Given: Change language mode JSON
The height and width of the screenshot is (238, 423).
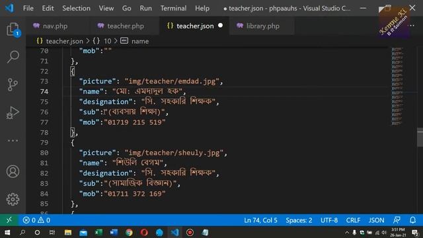Looking at the screenshot, I should (x=376, y=220).
